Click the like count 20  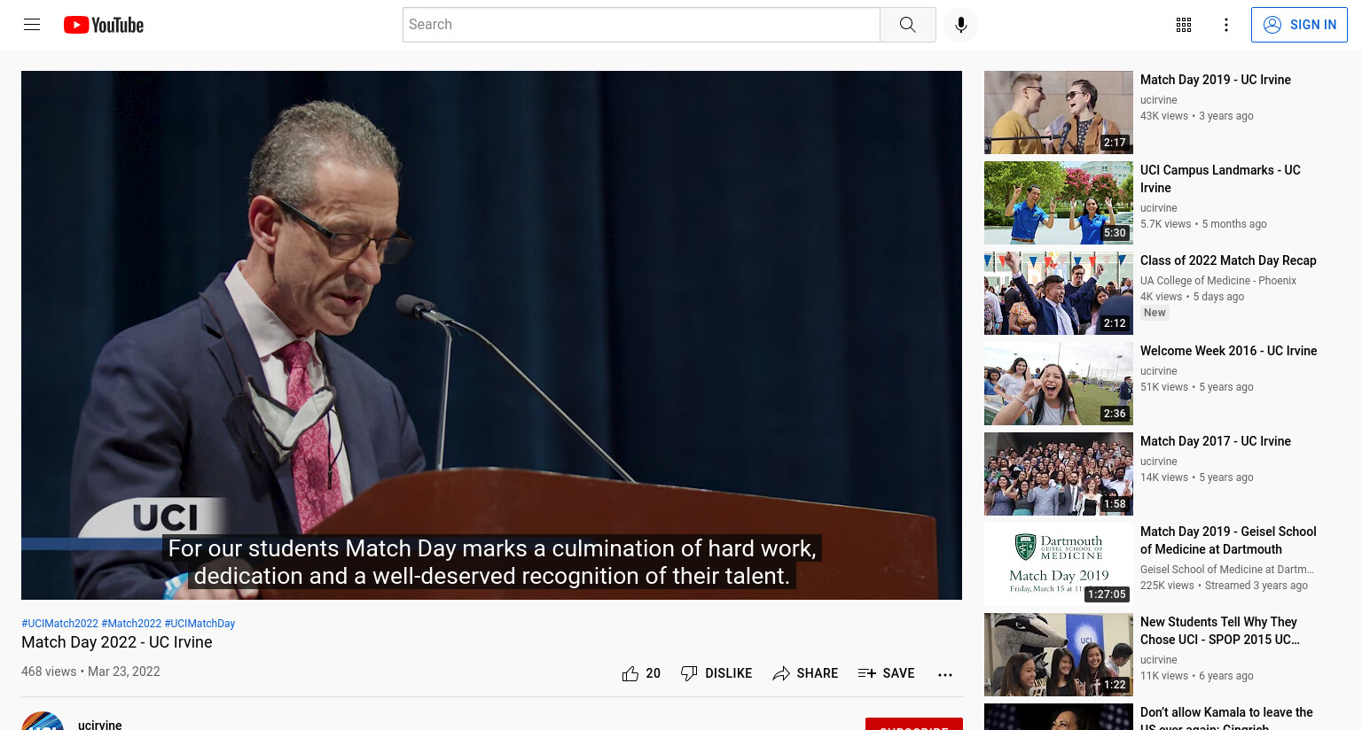(654, 673)
